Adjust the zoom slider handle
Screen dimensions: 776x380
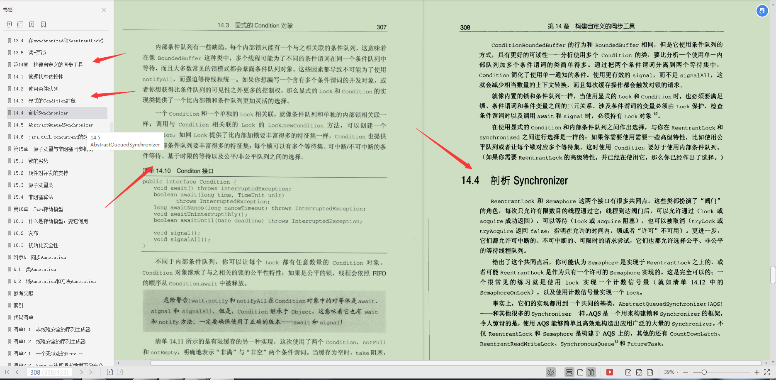(x=705, y=372)
